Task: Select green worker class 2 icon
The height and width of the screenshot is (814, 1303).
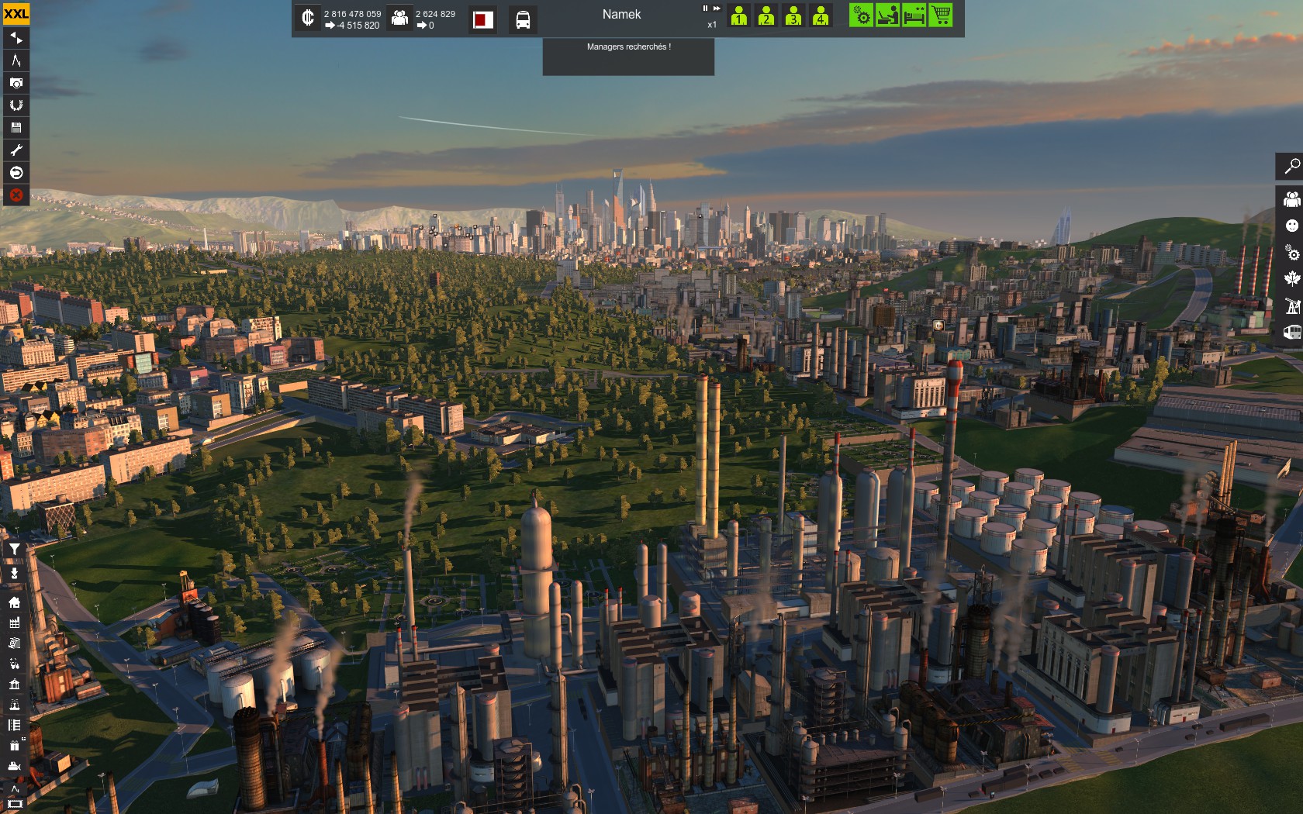Action: [766, 16]
